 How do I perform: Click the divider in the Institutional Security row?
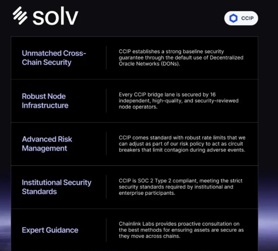tap(106, 187)
